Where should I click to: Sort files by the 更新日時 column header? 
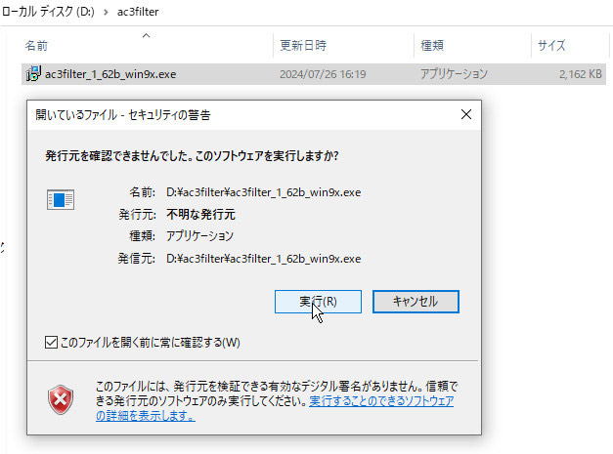click(303, 46)
